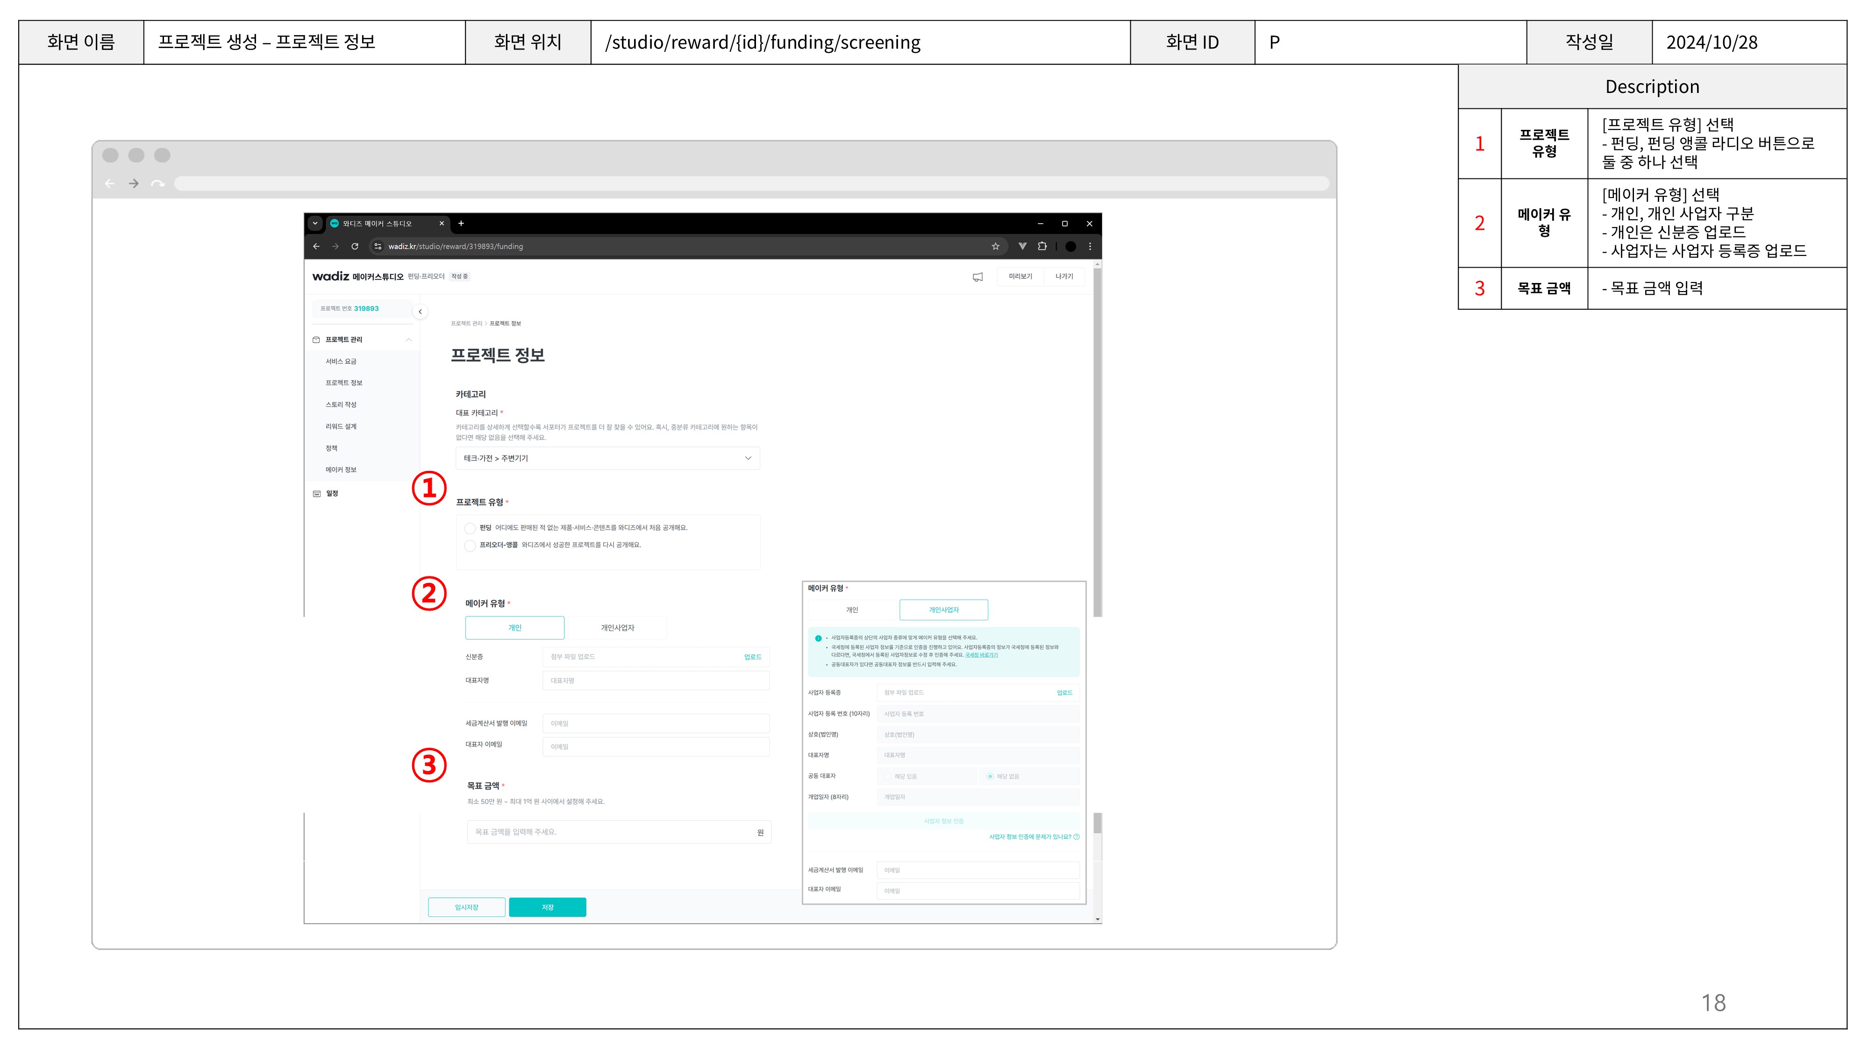This screenshot has height=1051, width=1869.
Task: Select the 펀딩 radio button
Action: [470, 528]
